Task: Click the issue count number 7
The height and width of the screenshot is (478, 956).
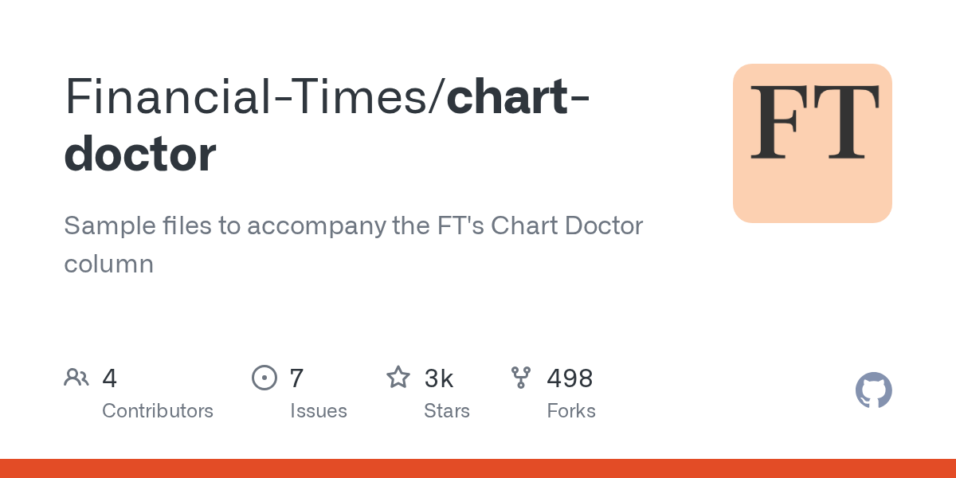Action: 296,378
